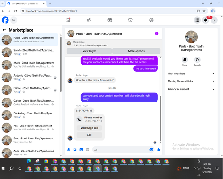
Task: Click the 832-795-5113 message bubble
Action: click(84, 110)
